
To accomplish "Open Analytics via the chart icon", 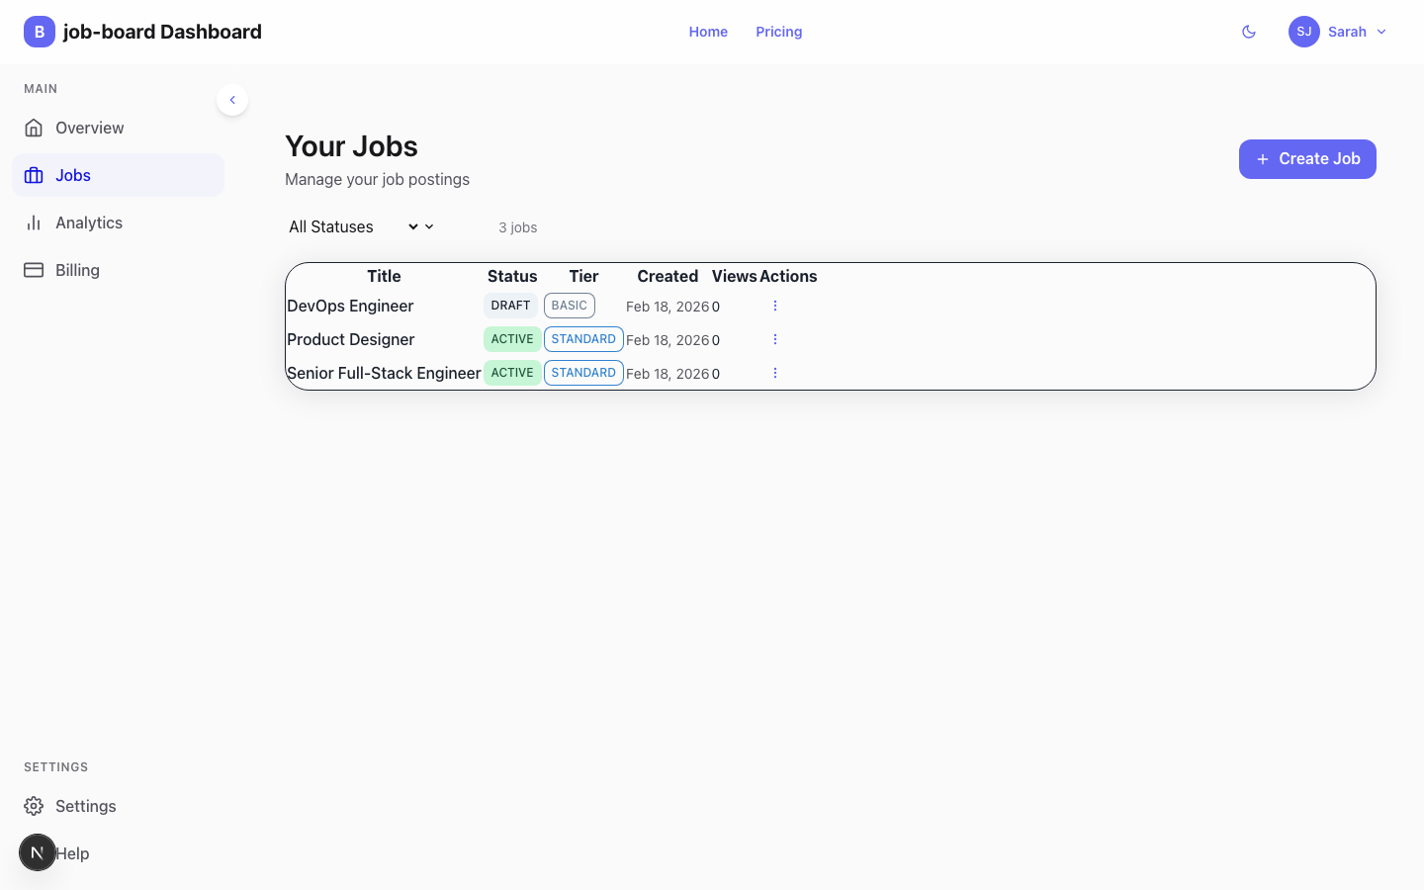I will pos(34,222).
